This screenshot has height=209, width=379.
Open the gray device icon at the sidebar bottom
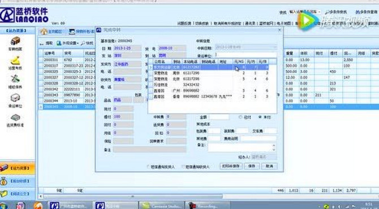click(15, 117)
